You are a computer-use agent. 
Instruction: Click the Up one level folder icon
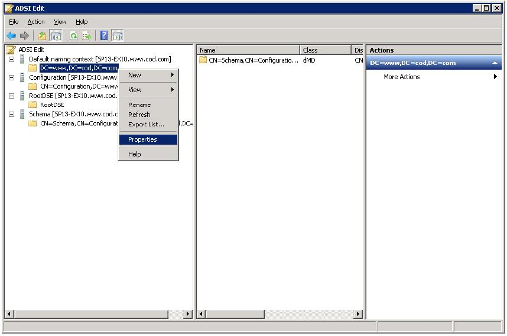42,35
